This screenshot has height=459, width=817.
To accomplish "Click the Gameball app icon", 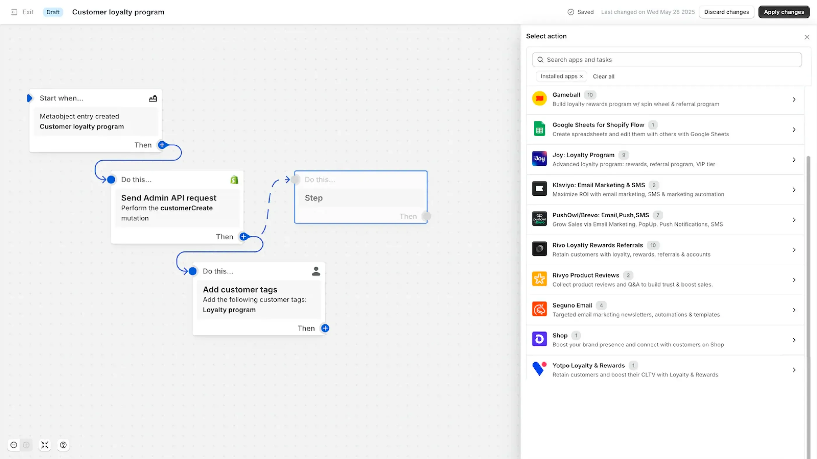I will tap(539, 99).
